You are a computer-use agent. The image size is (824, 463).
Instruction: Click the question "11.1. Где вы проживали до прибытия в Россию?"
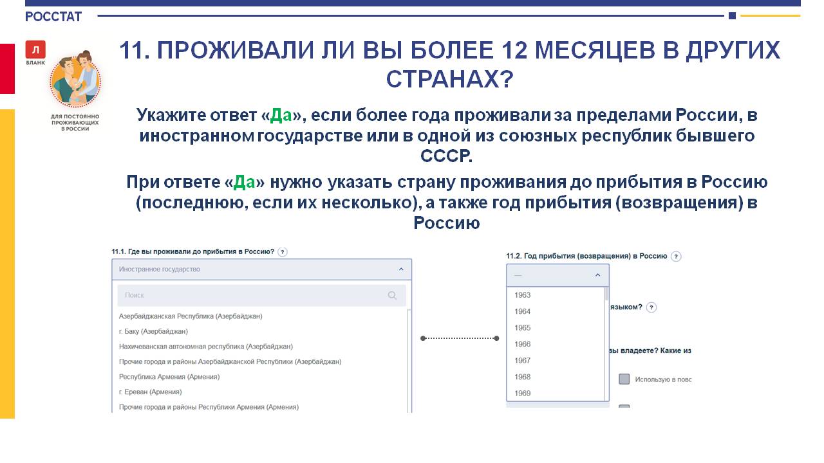(x=193, y=251)
